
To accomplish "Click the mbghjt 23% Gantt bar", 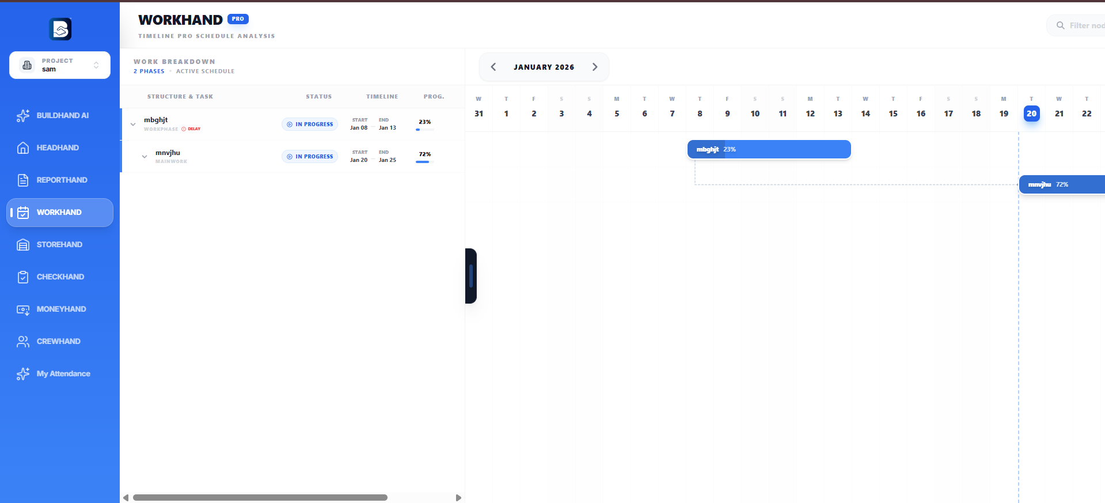I will click(769, 149).
